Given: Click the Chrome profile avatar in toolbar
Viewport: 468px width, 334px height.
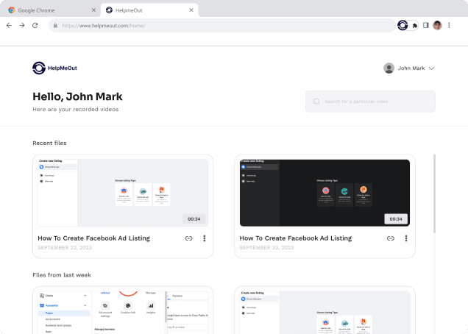Looking at the screenshot, I should [x=437, y=25].
